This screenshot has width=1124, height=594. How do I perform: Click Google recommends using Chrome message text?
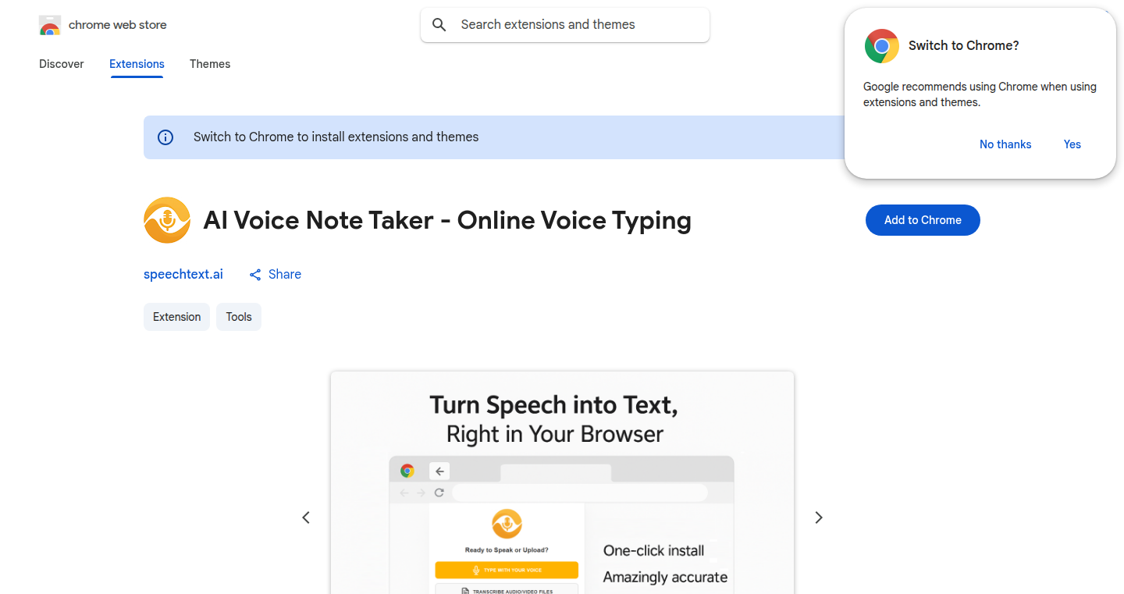point(980,94)
